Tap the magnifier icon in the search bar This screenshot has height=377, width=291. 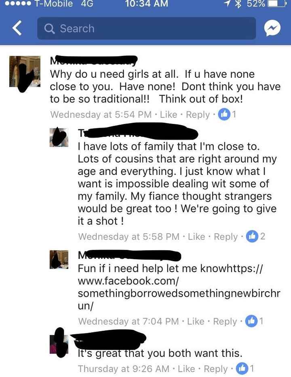(49, 29)
